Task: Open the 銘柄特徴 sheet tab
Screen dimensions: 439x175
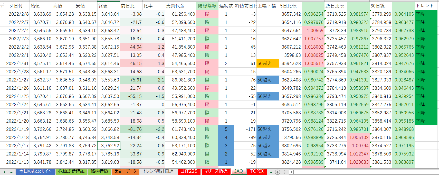Action: point(99,171)
